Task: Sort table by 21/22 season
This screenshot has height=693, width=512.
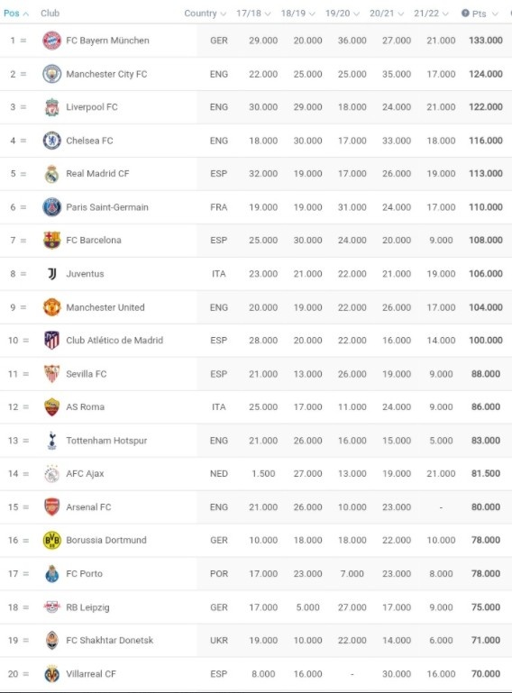Action: [x=431, y=14]
